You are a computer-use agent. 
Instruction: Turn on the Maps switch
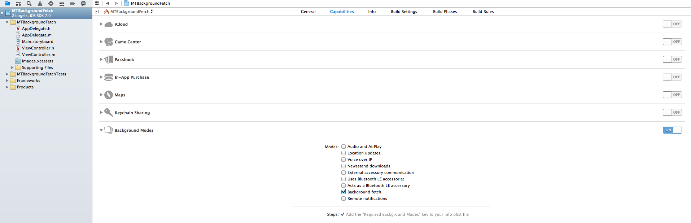pos(672,95)
